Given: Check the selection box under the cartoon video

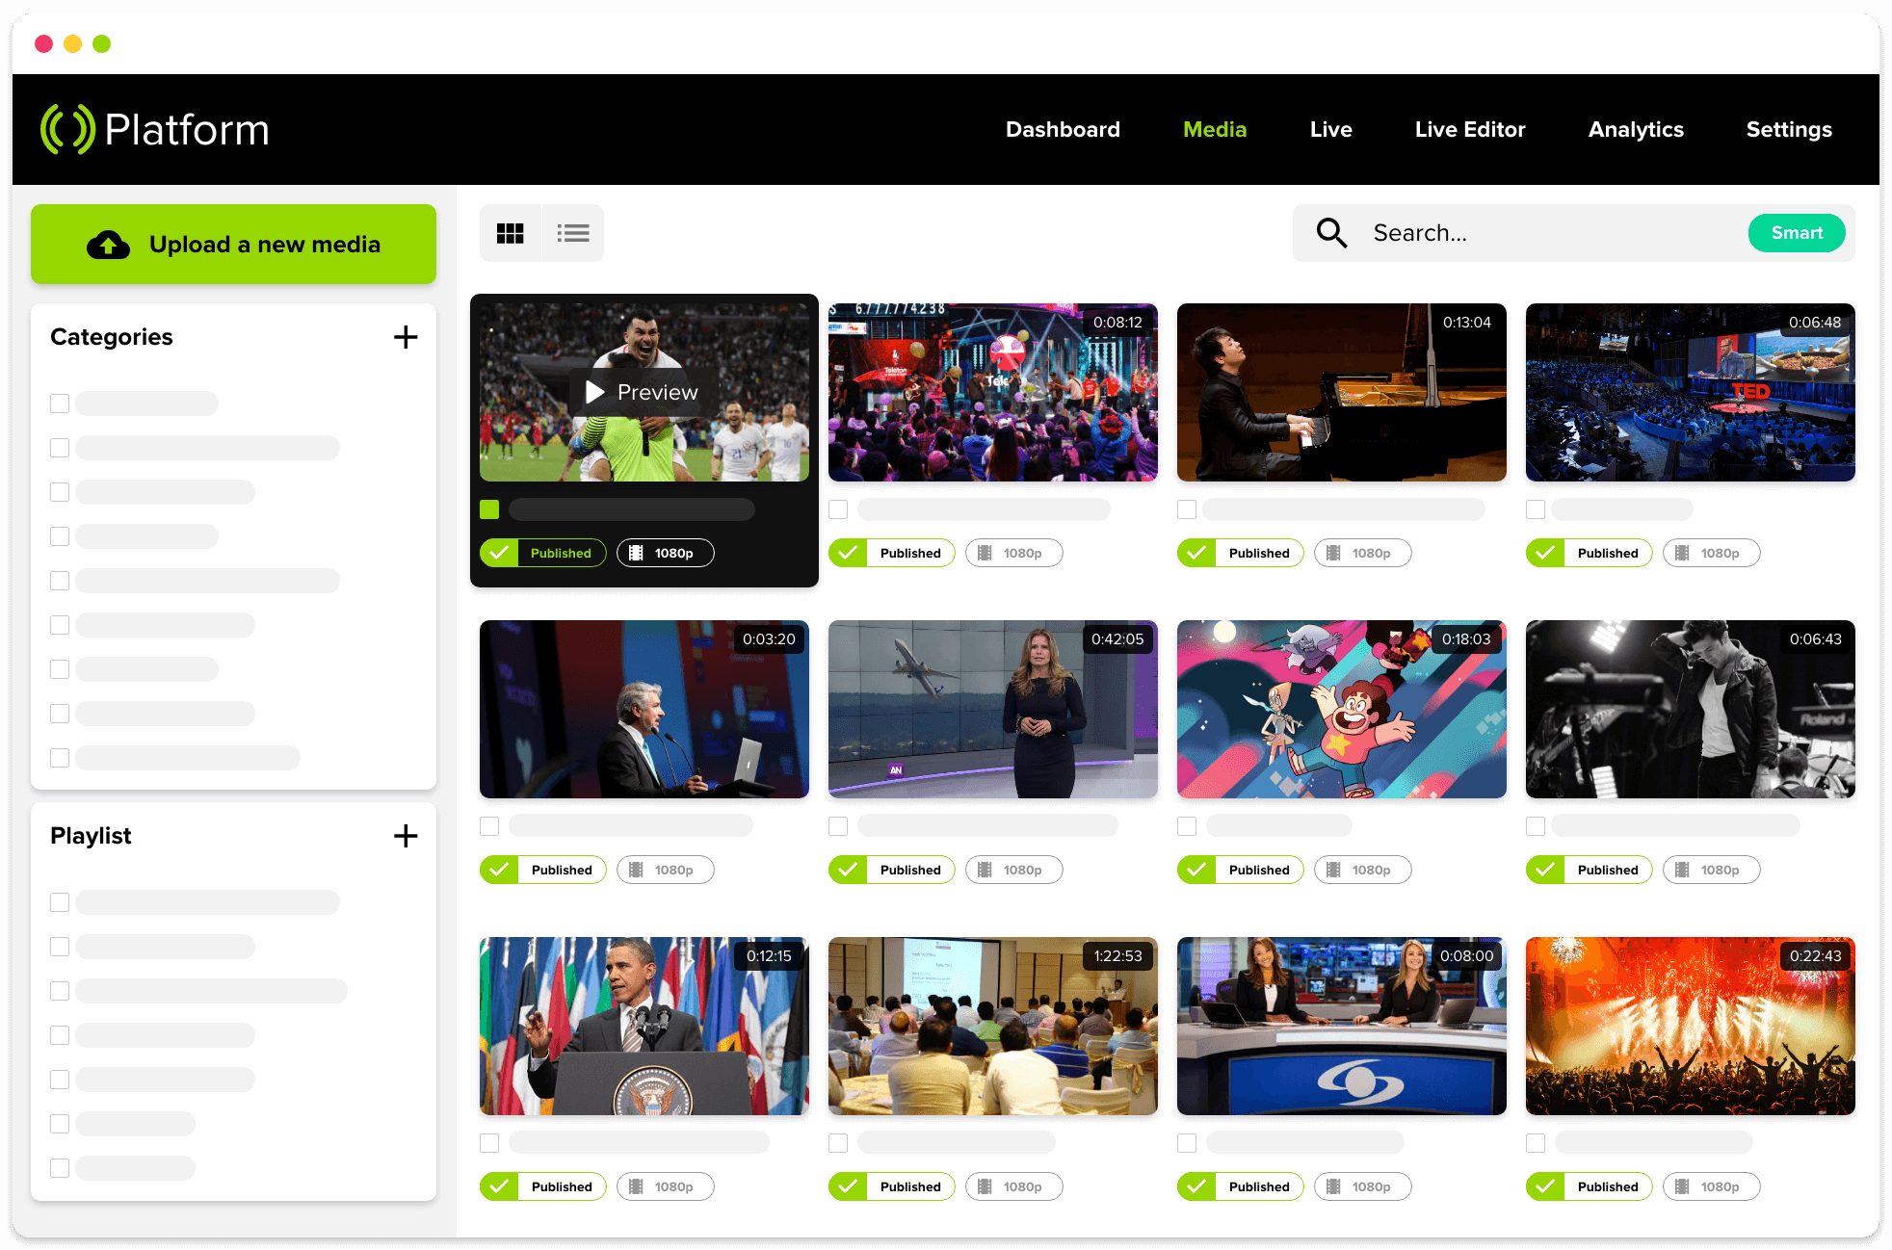Looking at the screenshot, I should [1186, 825].
